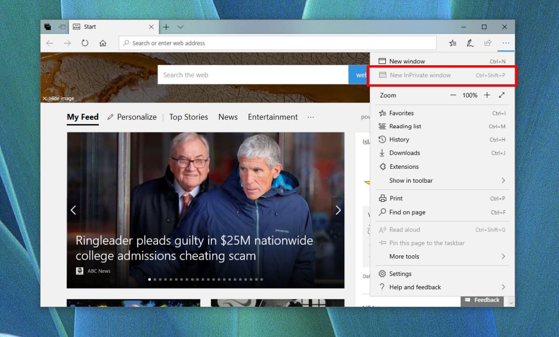The height and width of the screenshot is (337, 559).
Task: Expand Show in toolbar submenu
Action: 443,180
